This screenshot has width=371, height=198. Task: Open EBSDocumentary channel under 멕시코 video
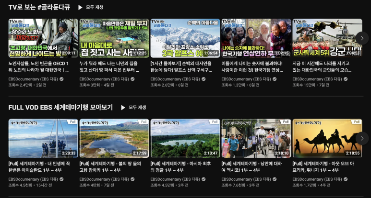[x=246, y=179]
